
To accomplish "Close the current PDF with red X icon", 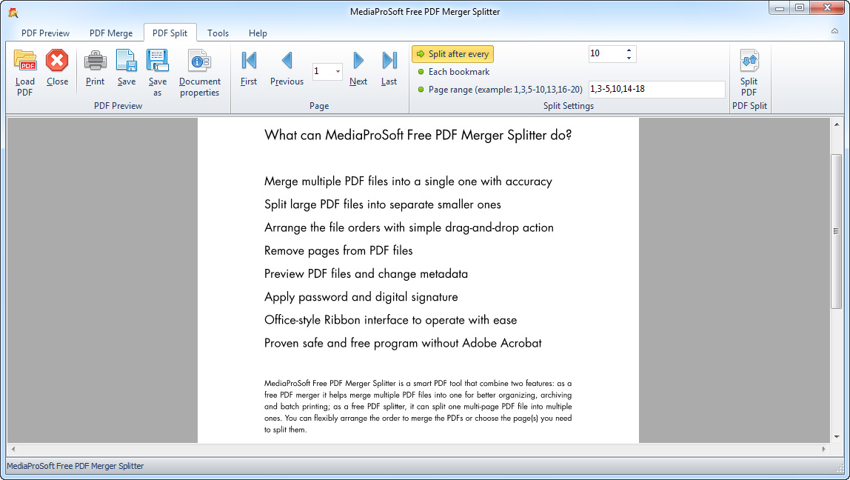I will pos(57,60).
